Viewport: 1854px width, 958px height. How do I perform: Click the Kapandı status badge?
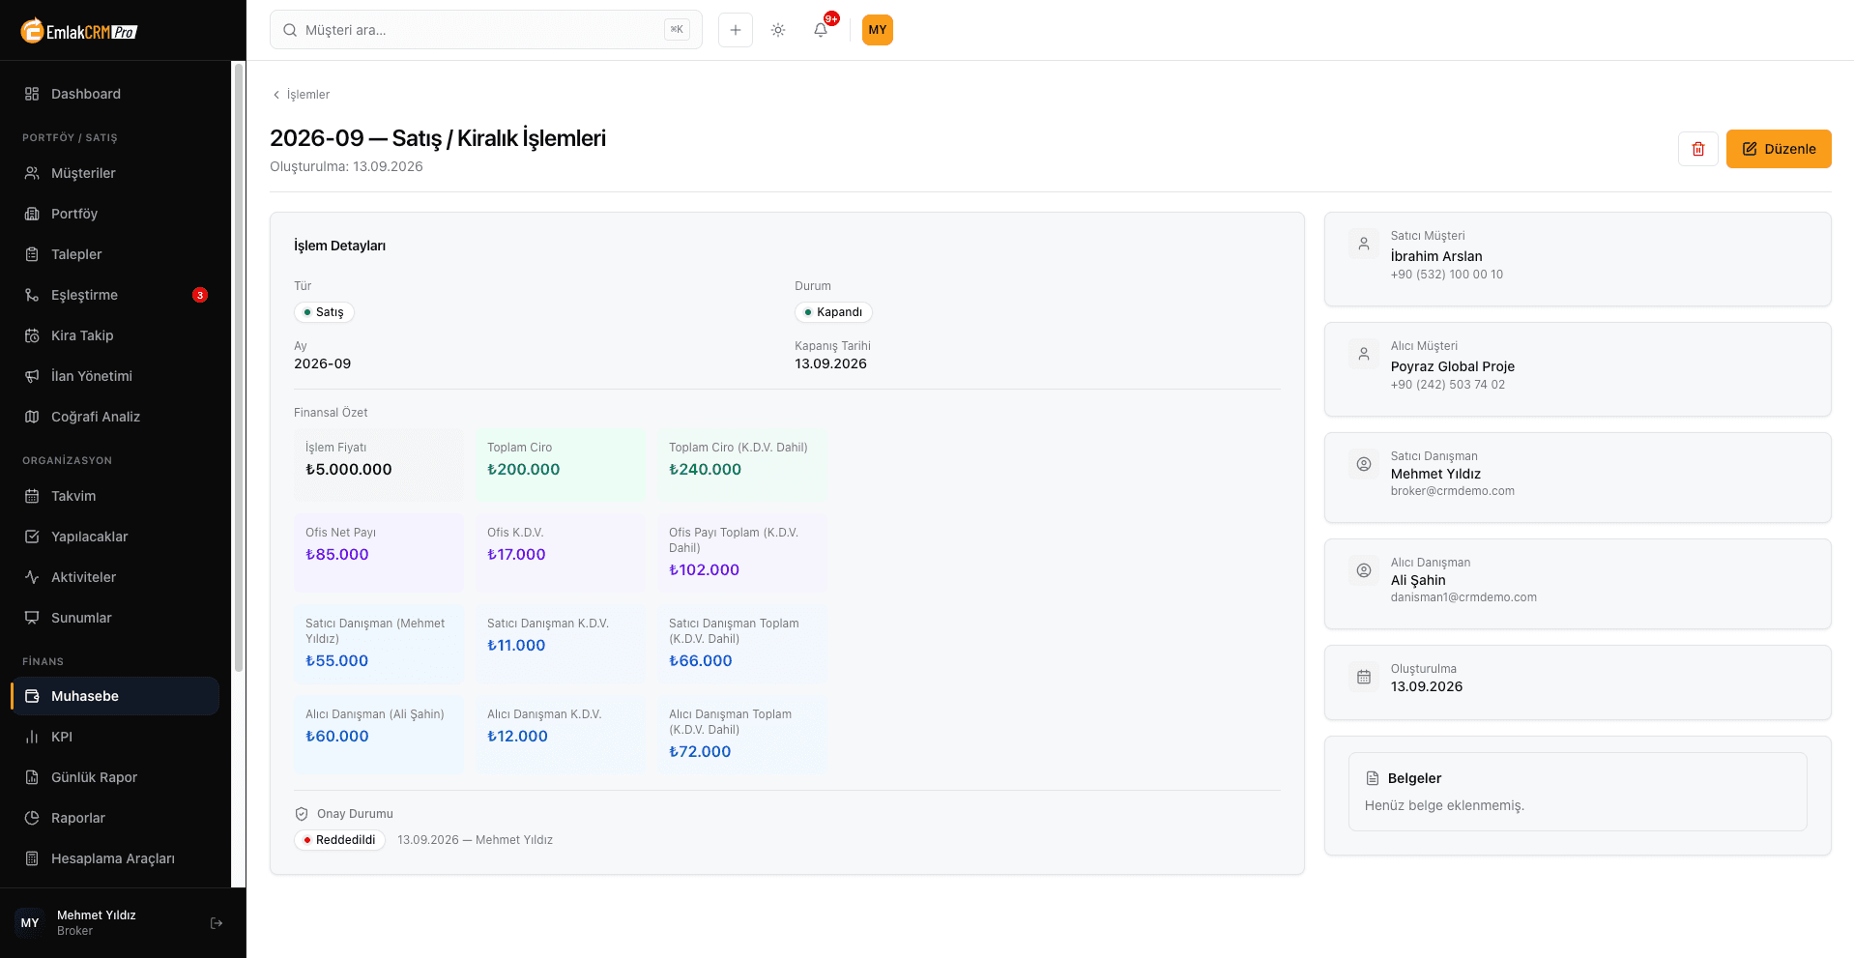(833, 312)
